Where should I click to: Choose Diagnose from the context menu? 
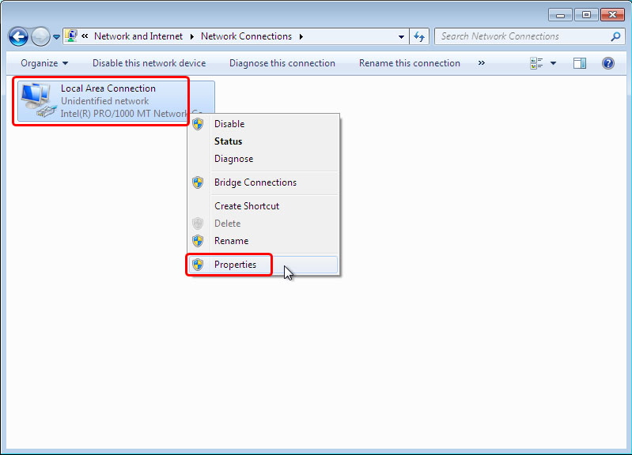click(x=263, y=159)
